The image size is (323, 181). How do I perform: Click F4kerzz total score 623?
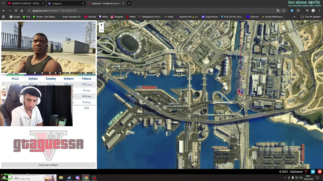pos(87,108)
